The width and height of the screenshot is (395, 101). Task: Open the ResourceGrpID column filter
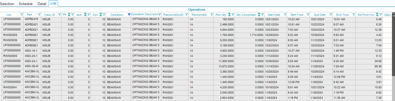[x=186, y=15]
